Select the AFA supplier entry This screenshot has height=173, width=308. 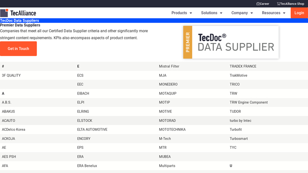pyautogui.click(x=5, y=166)
